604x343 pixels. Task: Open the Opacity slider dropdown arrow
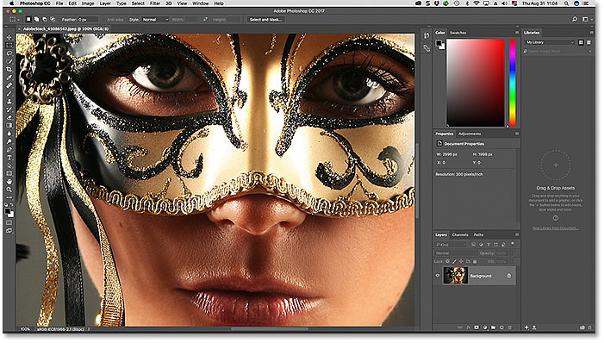click(x=512, y=253)
